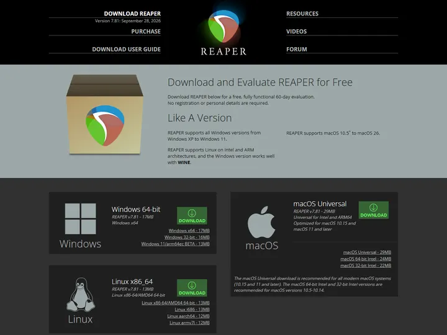Open the Videos page

pyautogui.click(x=297, y=32)
